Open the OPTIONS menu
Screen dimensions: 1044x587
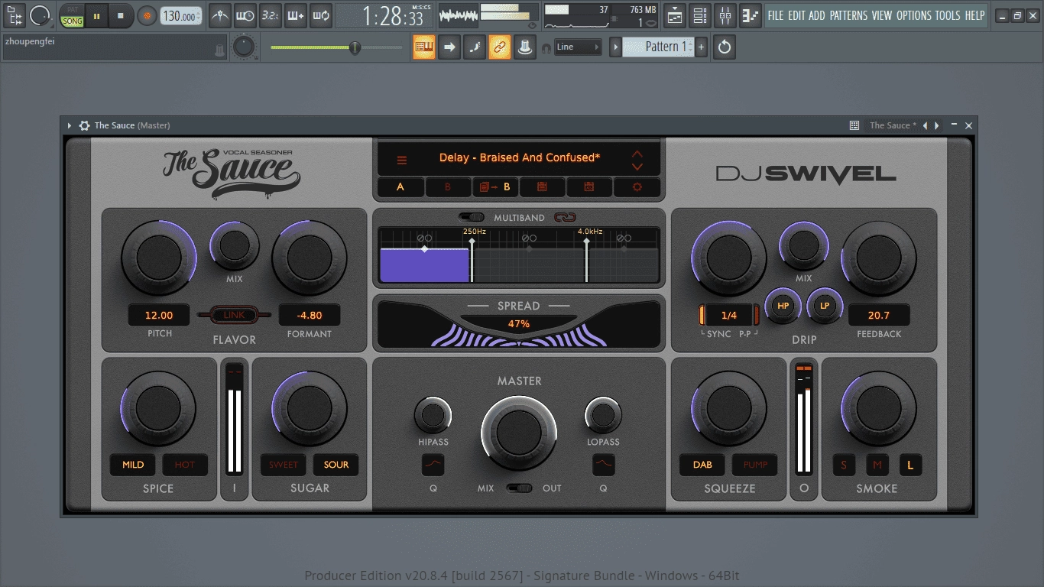[914, 15]
